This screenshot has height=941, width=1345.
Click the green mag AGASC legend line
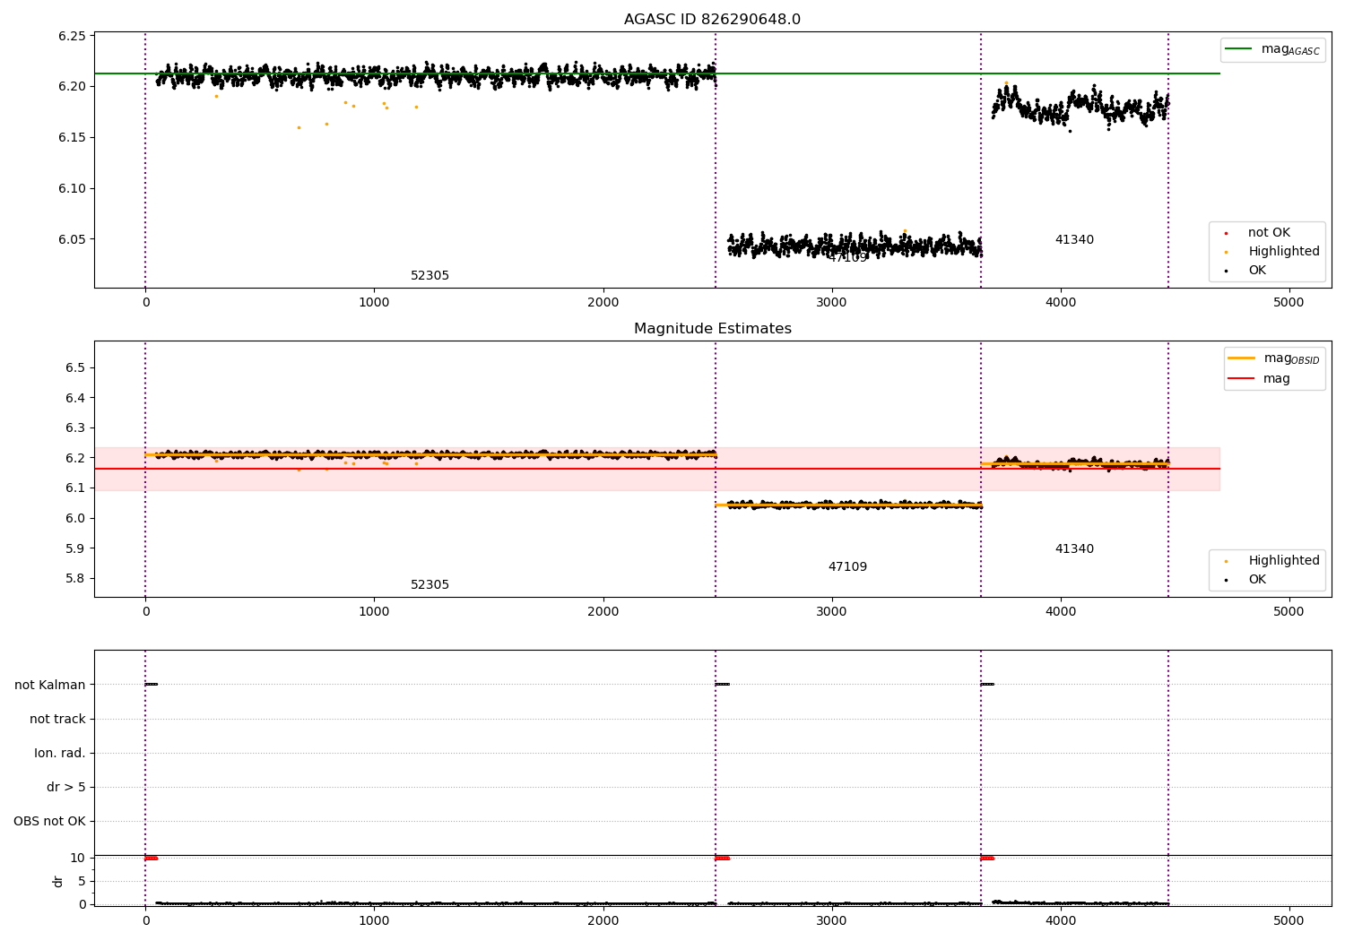coord(1239,49)
